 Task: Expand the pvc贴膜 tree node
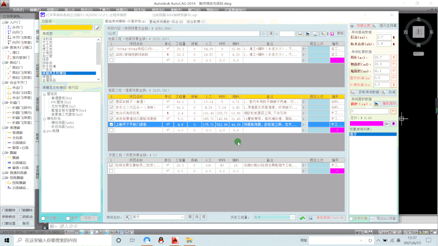44,131
